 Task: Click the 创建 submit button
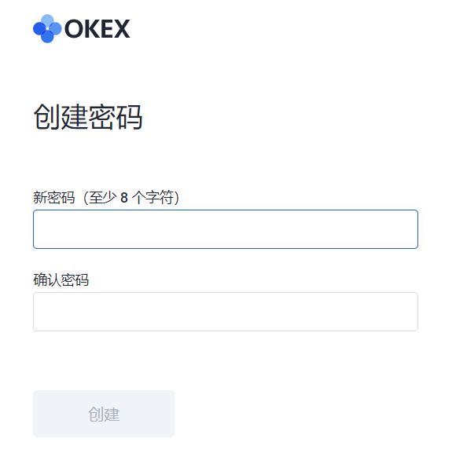[x=104, y=414]
